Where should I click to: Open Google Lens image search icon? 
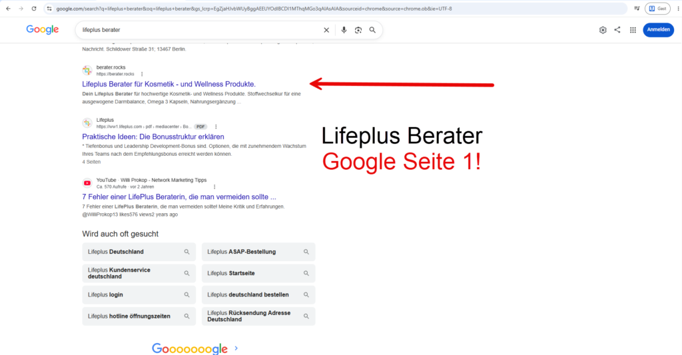(358, 30)
